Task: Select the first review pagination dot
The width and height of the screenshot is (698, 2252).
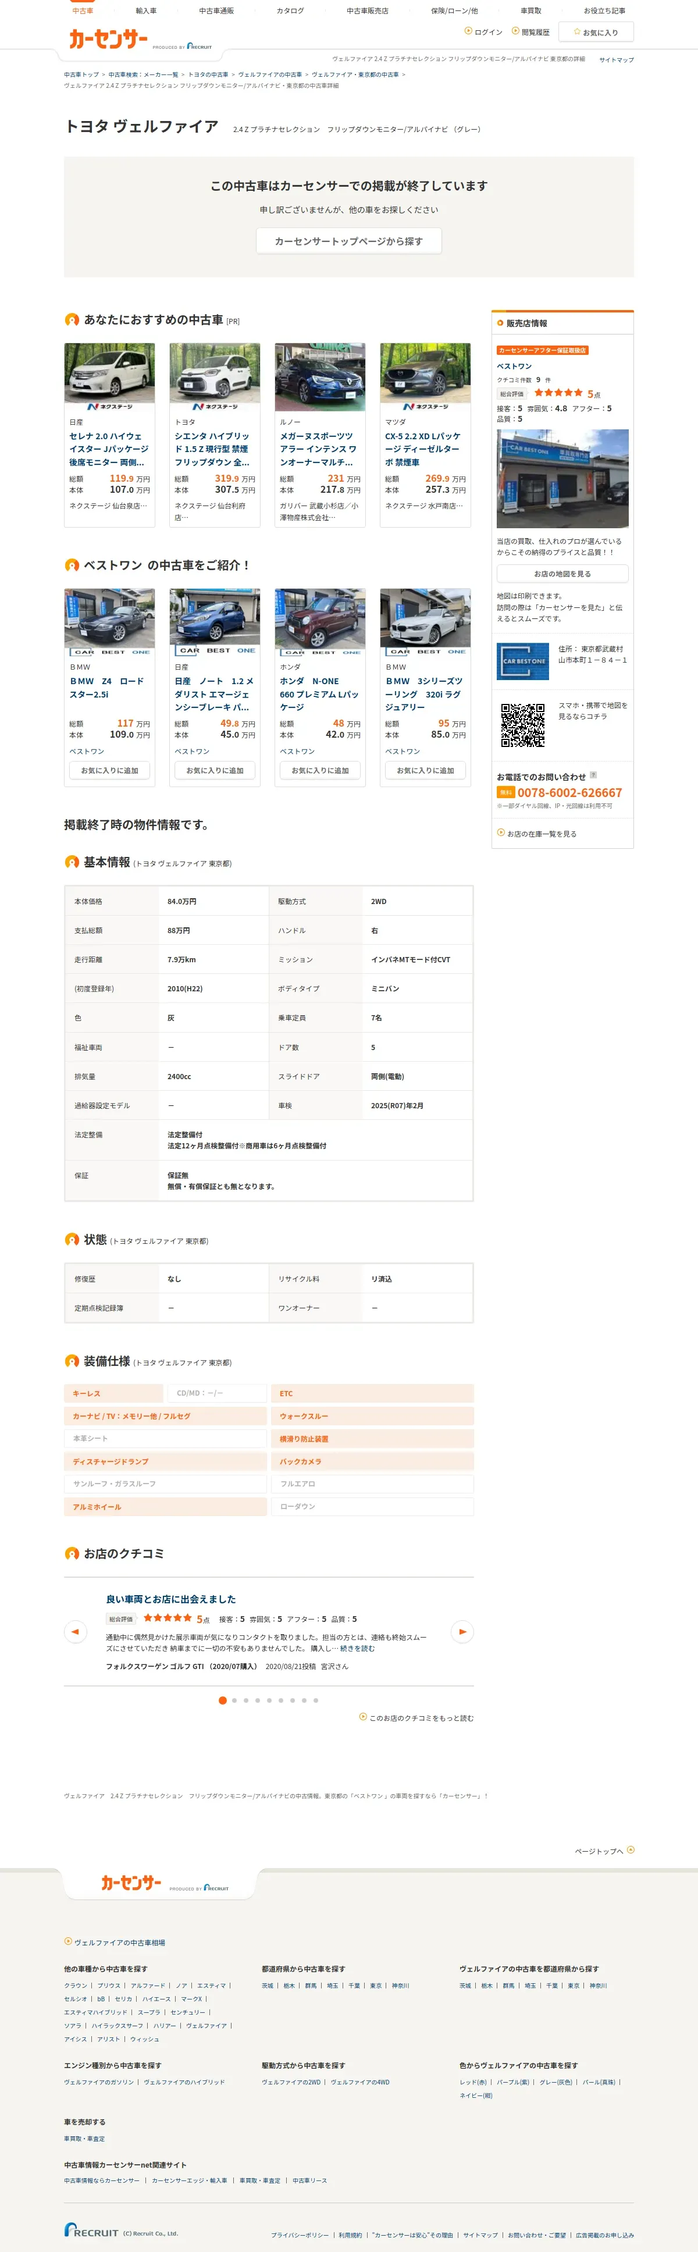Action: (223, 1700)
